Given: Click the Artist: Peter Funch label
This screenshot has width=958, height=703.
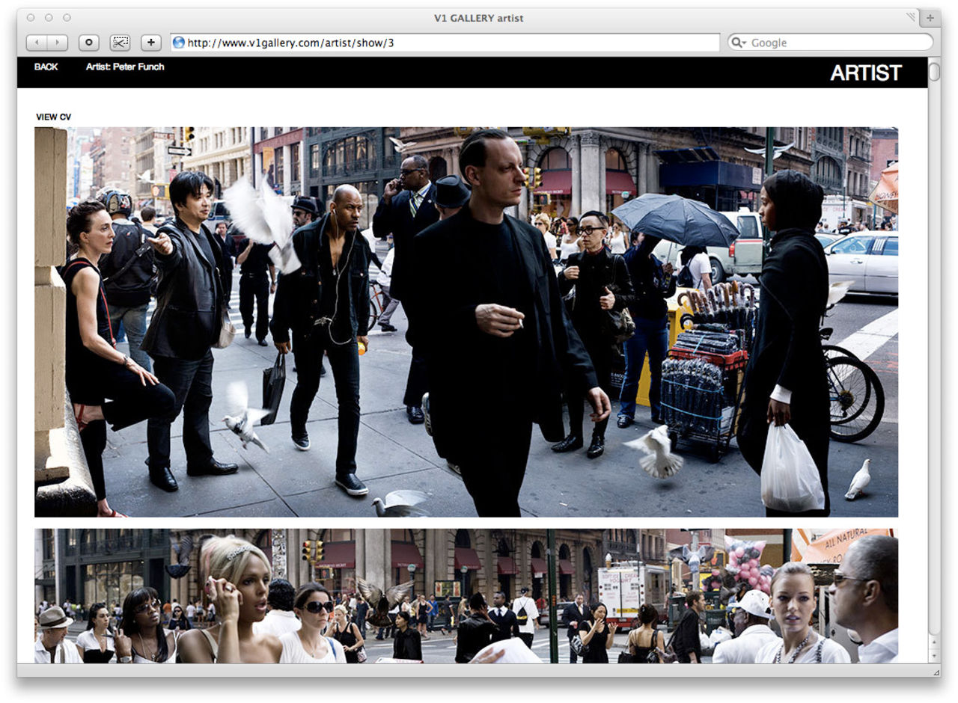Looking at the screenshot, I should tap(125, 67).
